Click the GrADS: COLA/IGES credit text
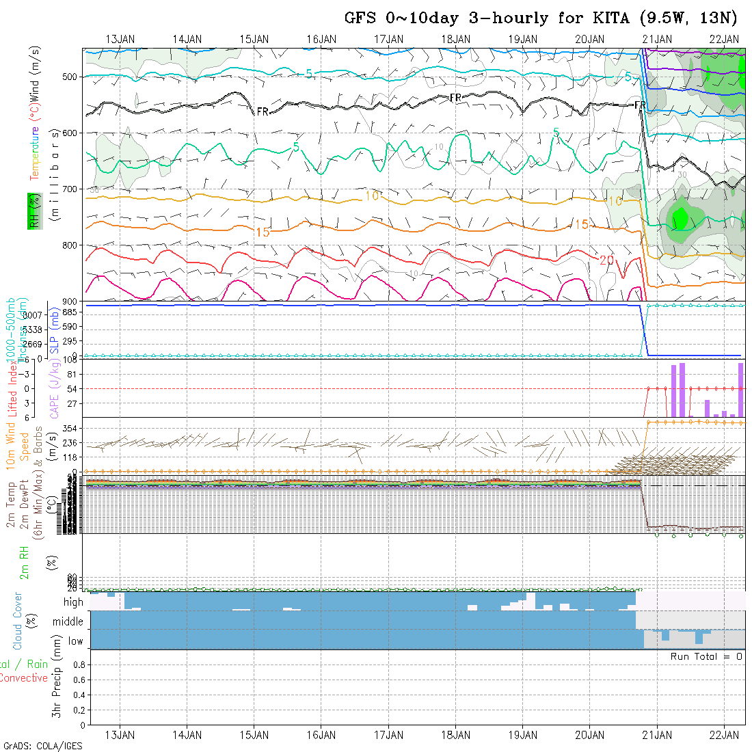Screen dimensions: 752x752 [x=42, y=746]
